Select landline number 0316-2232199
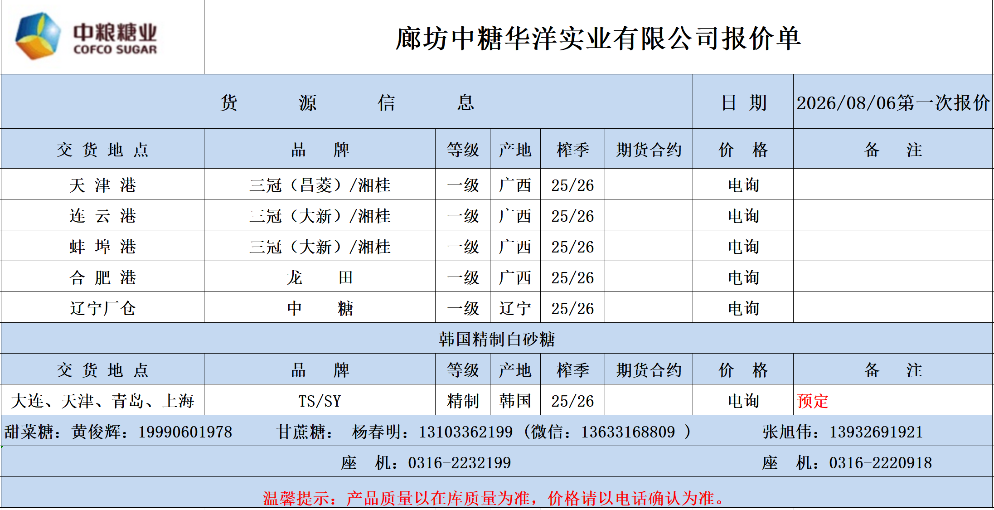 [x=459, y=462]
